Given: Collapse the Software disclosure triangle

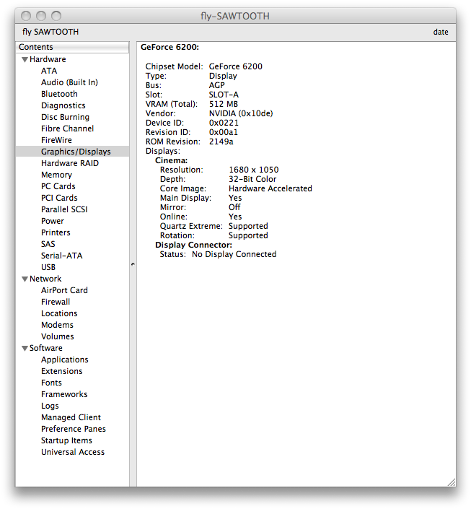Looking at the screenshot, I should (25, 348).
